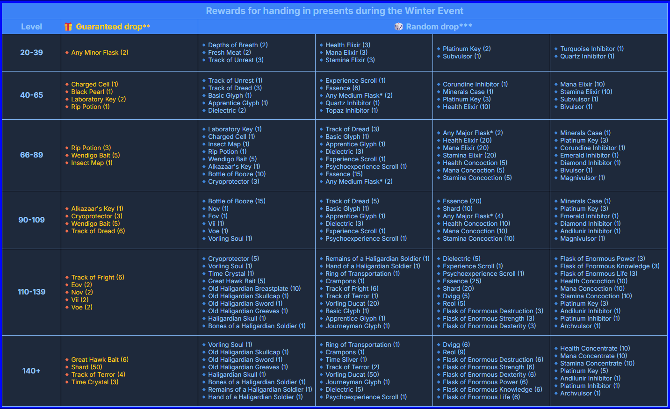
Task: Click the dice icon beside Random drop
Action: click(x=398, y=27)
